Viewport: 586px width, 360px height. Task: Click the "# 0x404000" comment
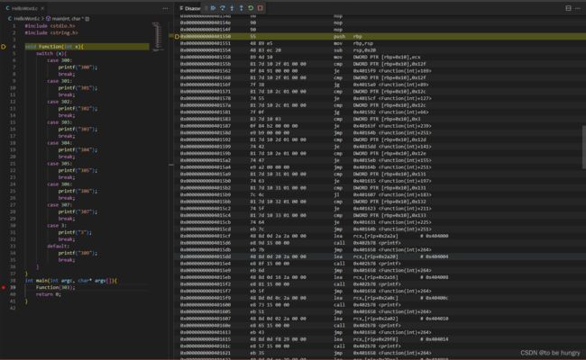coord(434,236)
